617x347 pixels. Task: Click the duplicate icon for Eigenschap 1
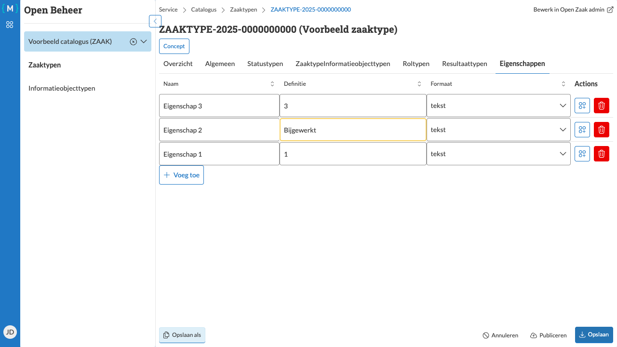coord(582,154)
